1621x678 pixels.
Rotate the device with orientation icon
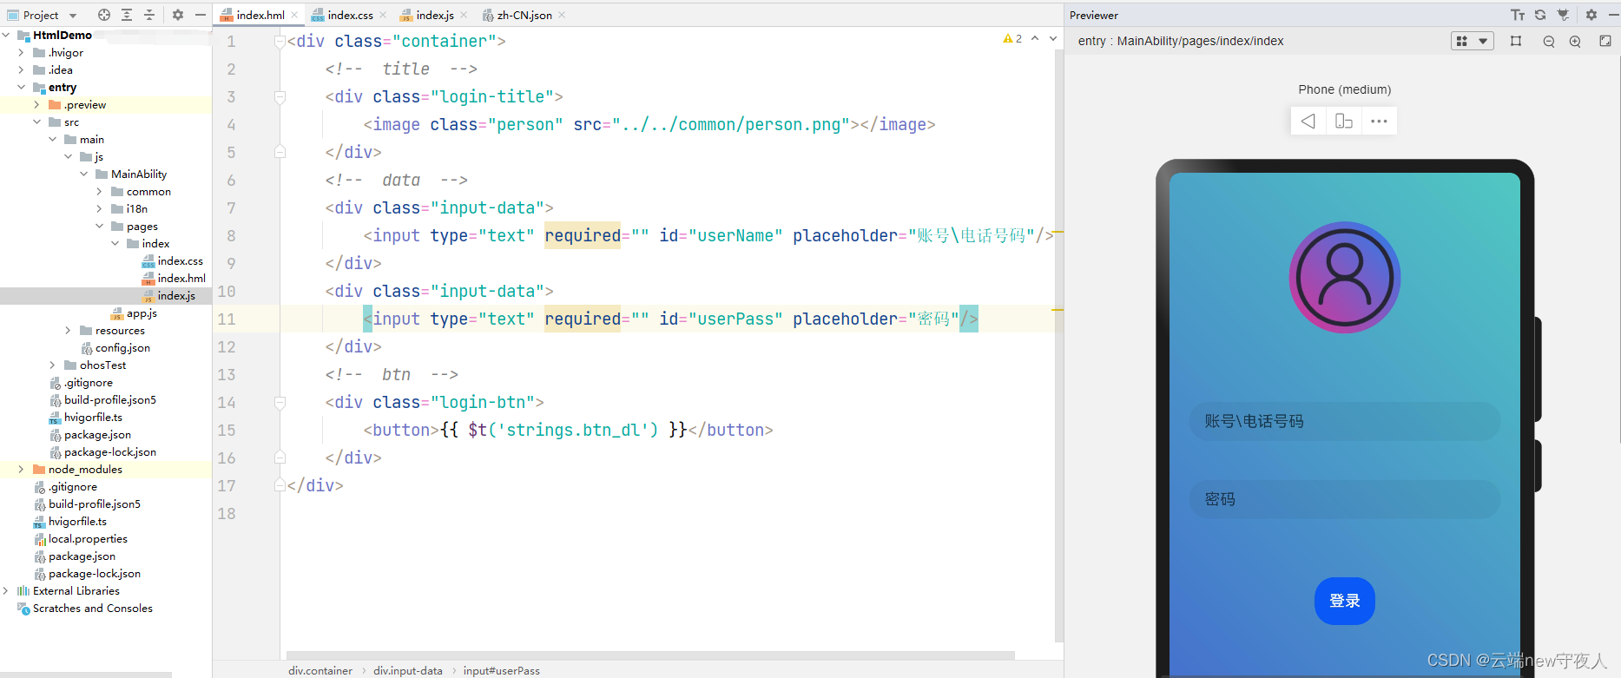[x=1344, y=121]
